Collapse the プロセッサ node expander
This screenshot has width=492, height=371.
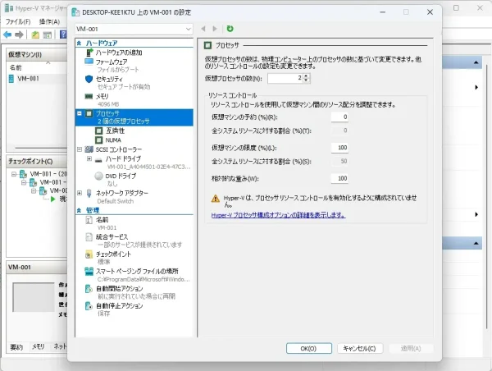tap(80, 113)
